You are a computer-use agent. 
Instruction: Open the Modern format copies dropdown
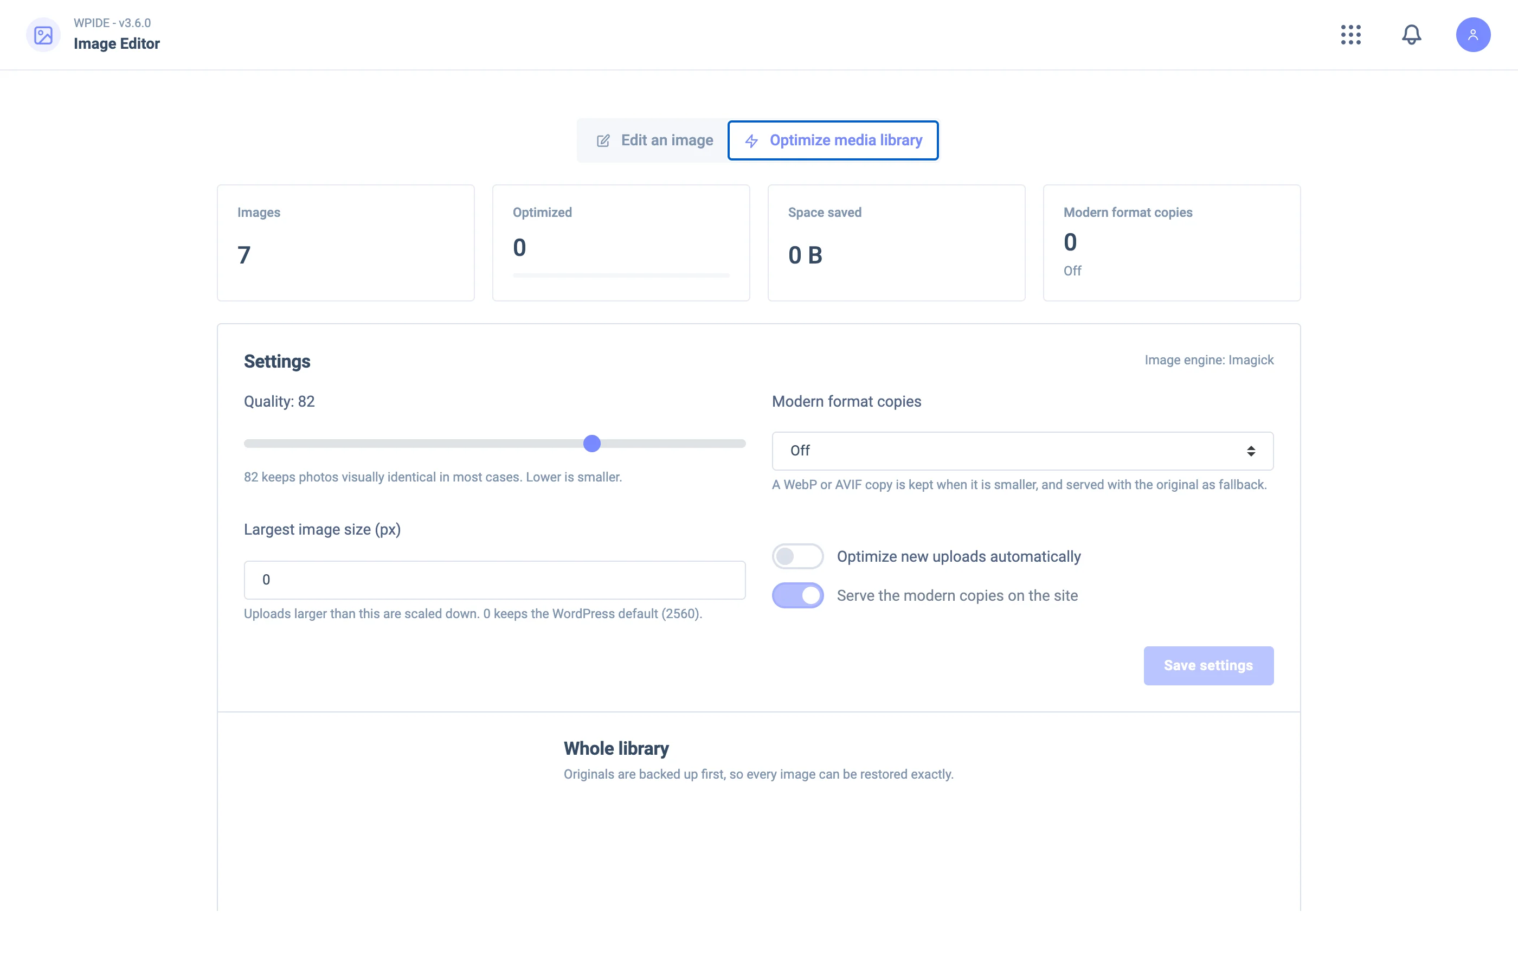(1022, 451)
